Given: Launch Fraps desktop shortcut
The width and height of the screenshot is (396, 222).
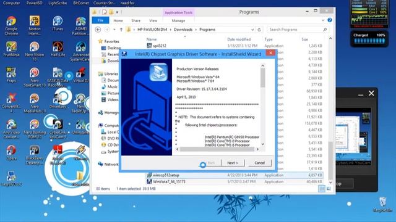Looking at the screenshot, I should pos(11,75).
